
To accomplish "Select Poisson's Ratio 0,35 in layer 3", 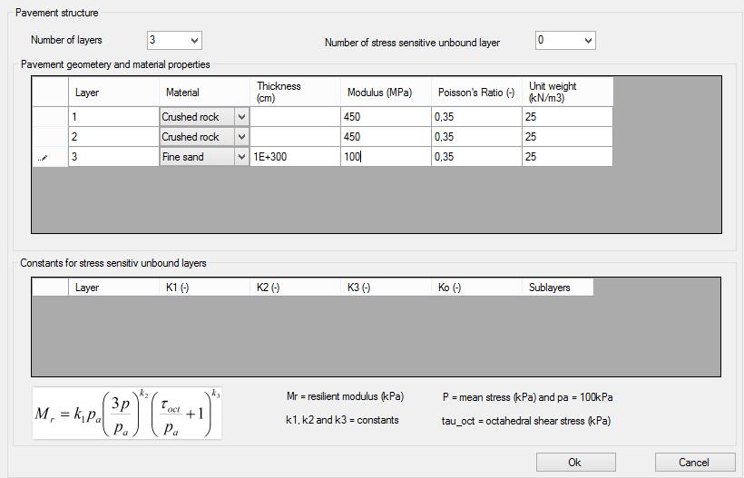I will click(476, 157).
